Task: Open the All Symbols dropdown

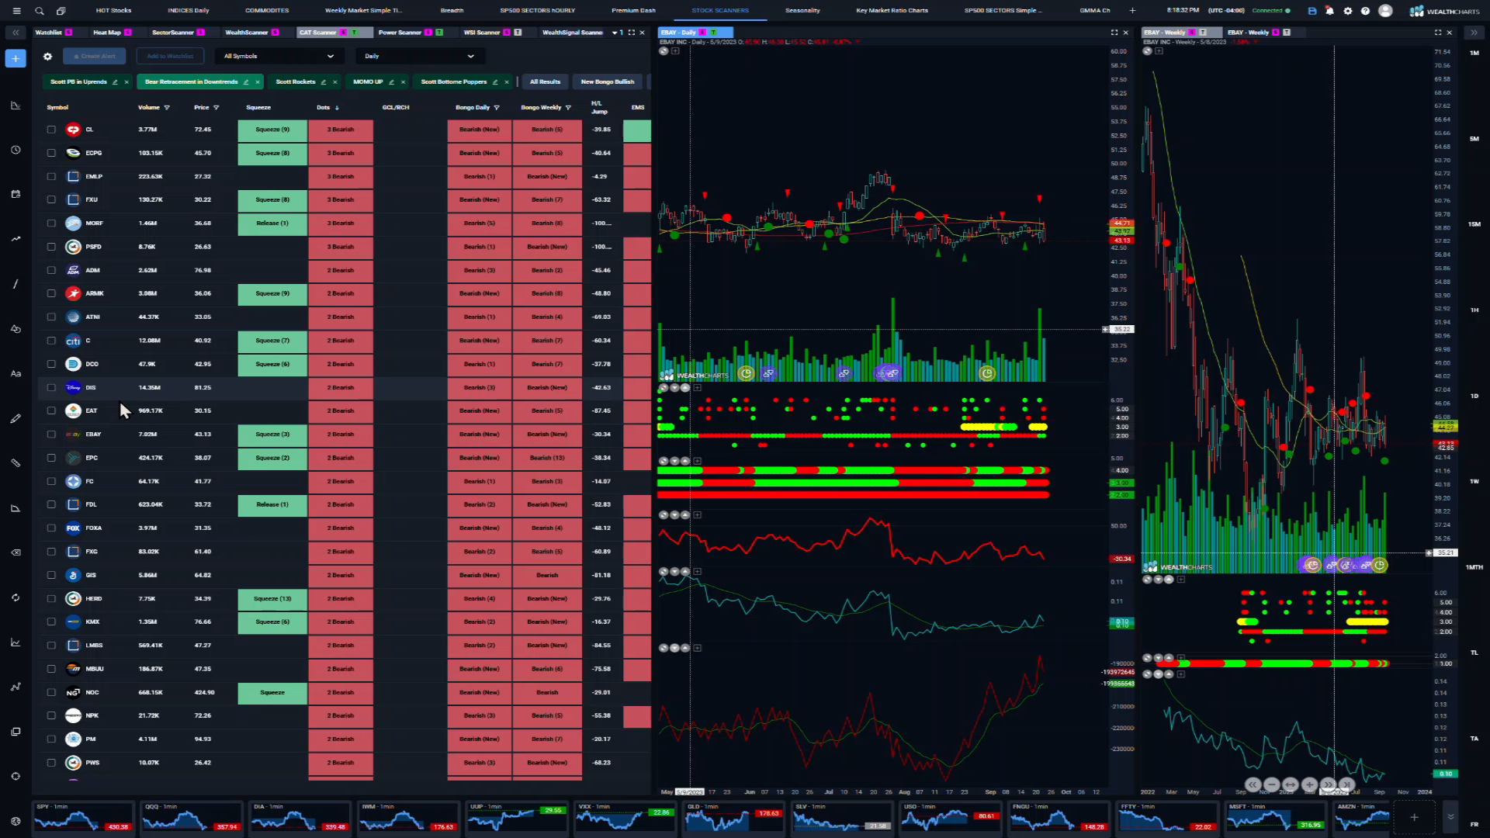Action: click(279, 56)
